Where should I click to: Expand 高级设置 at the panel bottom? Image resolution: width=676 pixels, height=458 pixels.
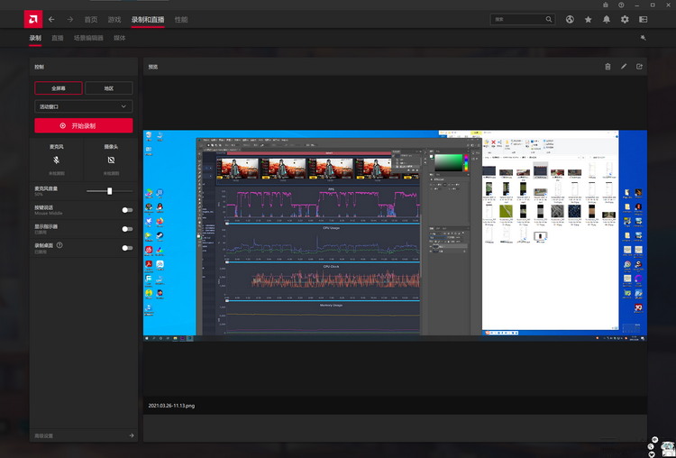tap(84, 435)
